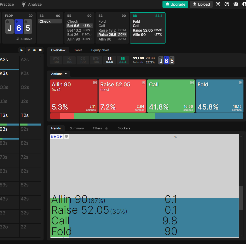This screenshot has width=246, height=244.
Task: Click the Upload button
Action: click(201, 4)
